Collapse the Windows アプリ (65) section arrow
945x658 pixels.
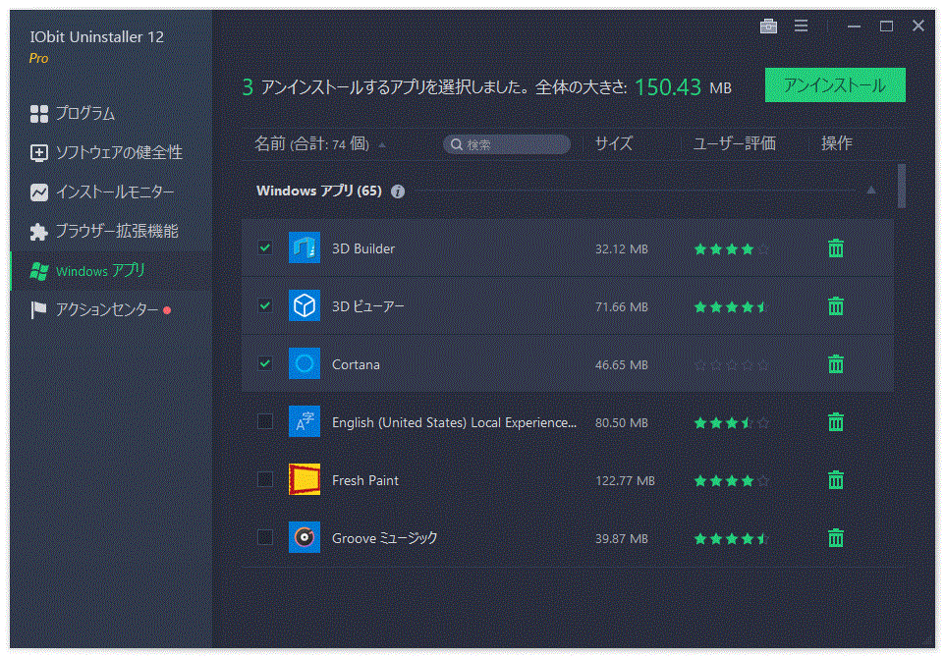point(871,191)
